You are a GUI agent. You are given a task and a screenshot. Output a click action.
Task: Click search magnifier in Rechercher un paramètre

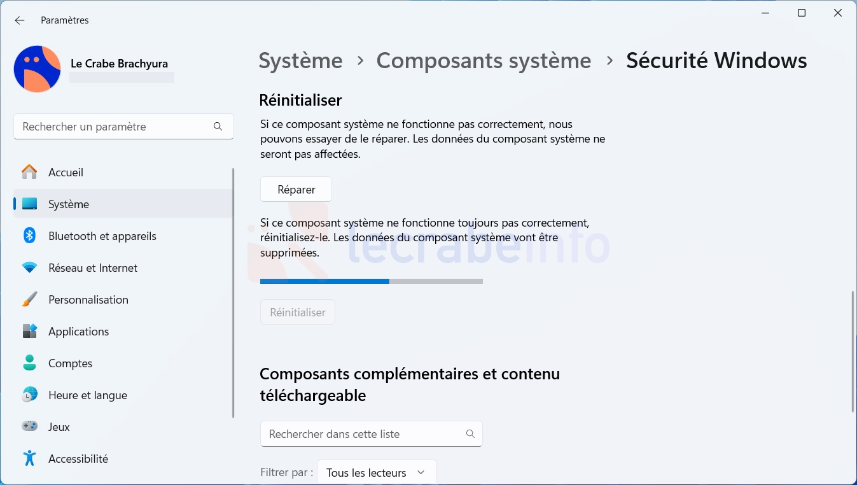click(218, 127)
